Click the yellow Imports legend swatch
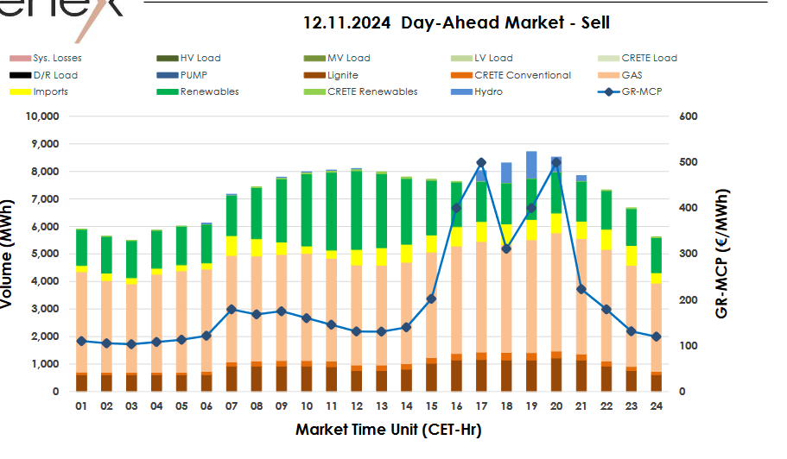787x459 pixels. 19,91
